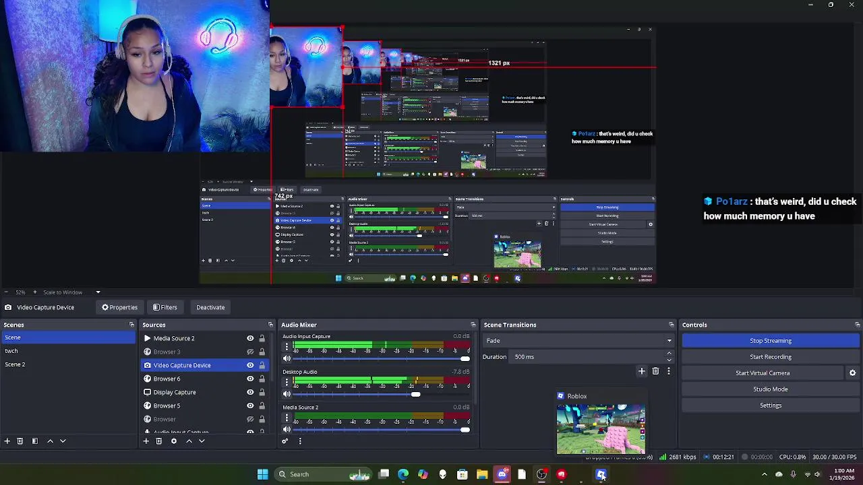
Task: Hide Browser 6 source via eye toggle
Action: pos(250,379)
